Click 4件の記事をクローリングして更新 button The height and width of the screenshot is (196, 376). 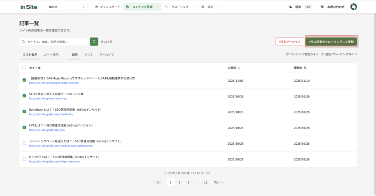point(331,42)
